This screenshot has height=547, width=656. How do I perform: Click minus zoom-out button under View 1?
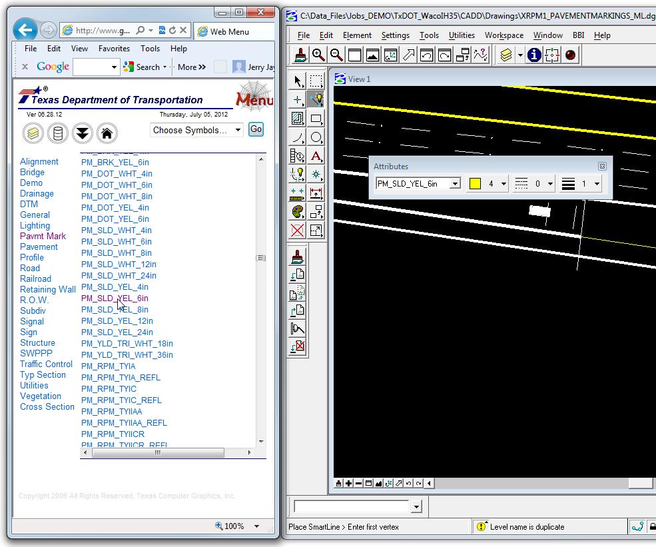(x=358, y=484)
